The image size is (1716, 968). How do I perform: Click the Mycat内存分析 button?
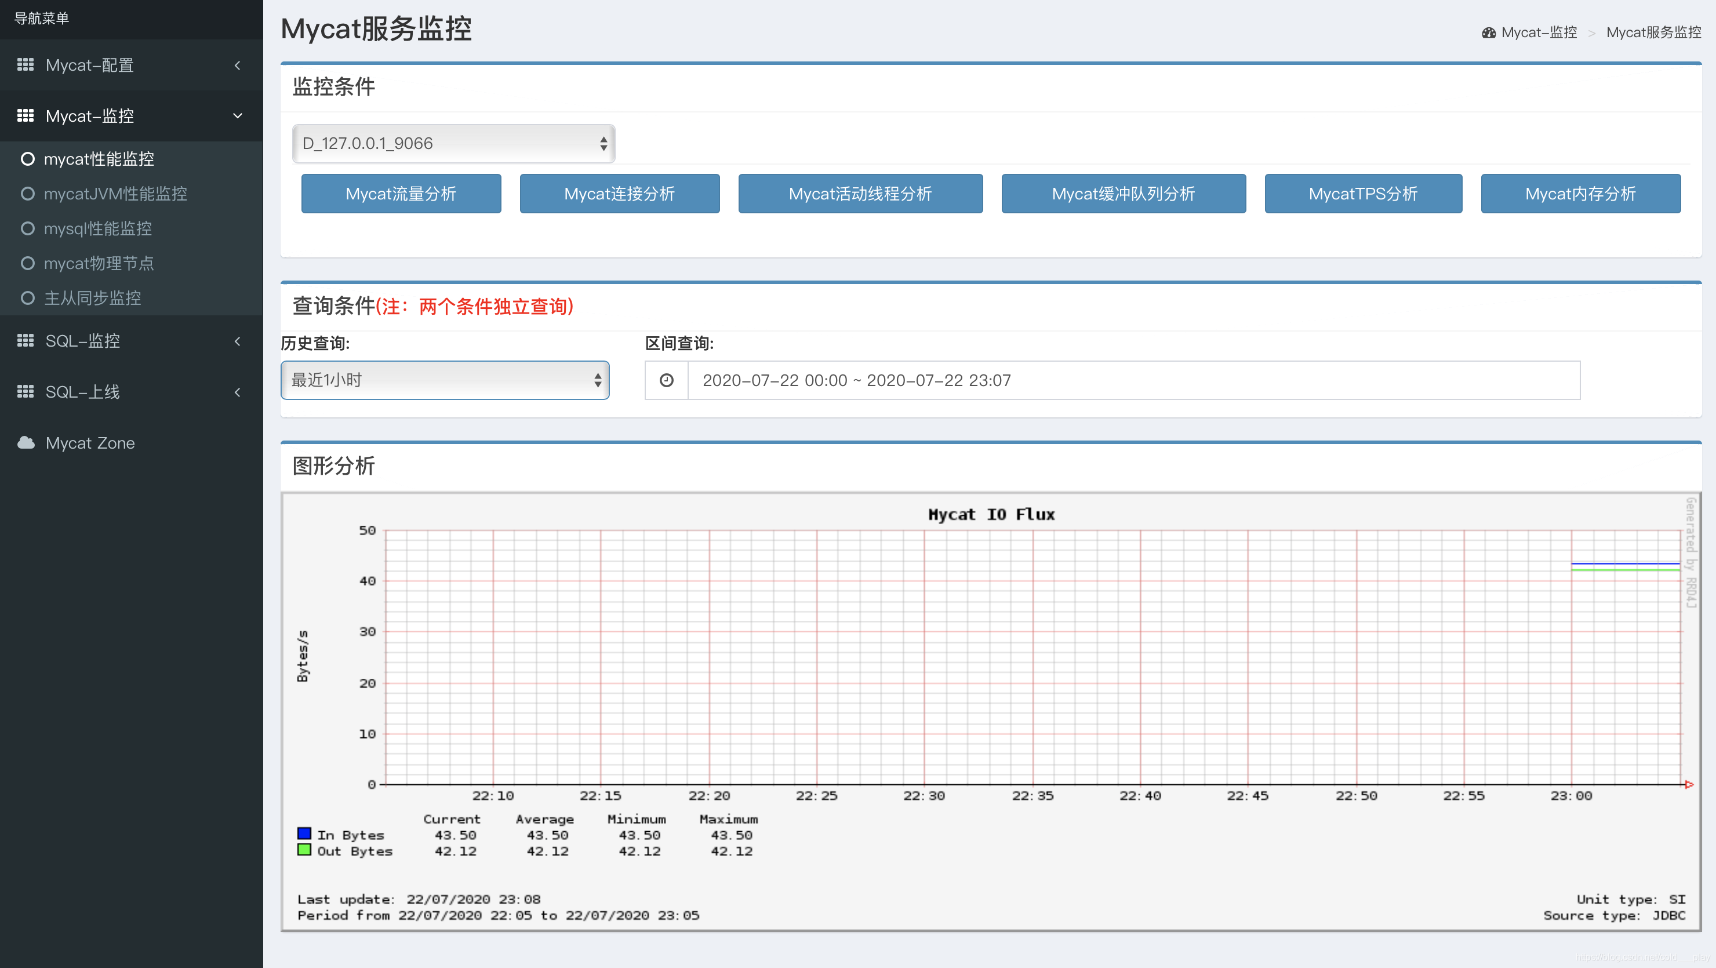1580,193
